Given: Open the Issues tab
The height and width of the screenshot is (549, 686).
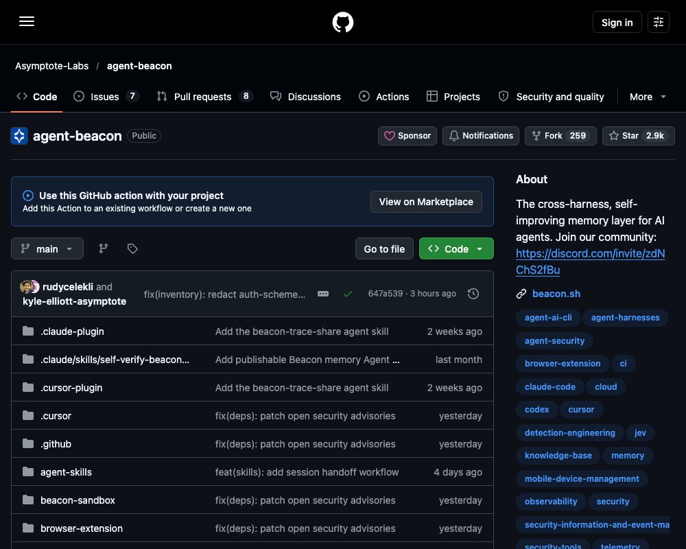Looking at the screenshot, I should coord(106,97).
